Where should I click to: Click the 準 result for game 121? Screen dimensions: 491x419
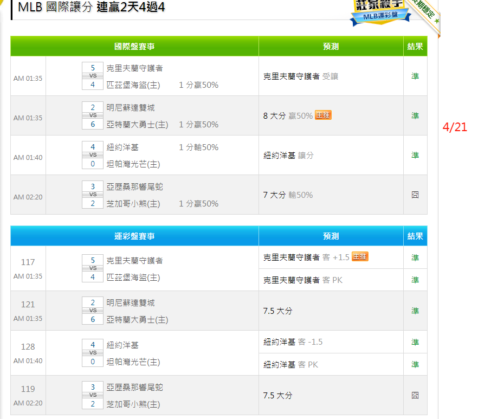coord(415,311)
